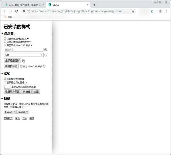This screenshot has width=171, height=155.
Task: Reload the page with the refresh icon
Action: (17, 11)
